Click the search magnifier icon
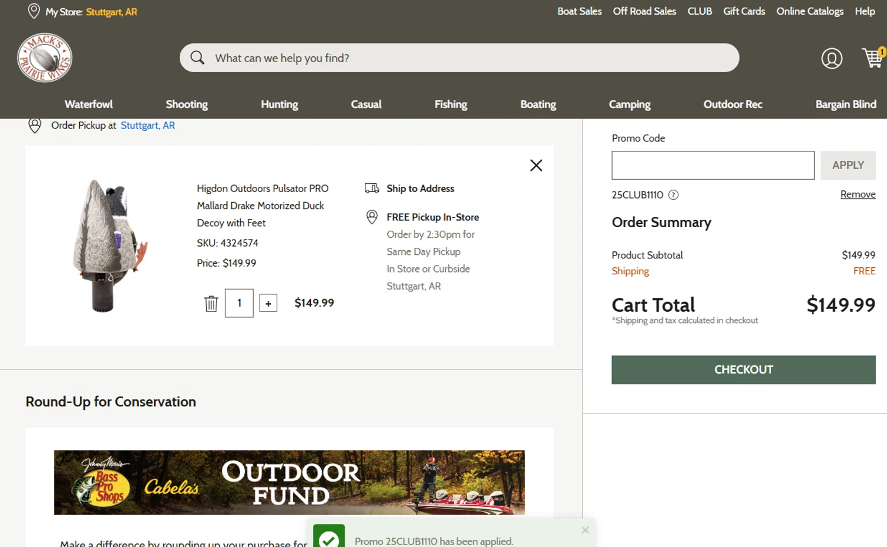 198,57
